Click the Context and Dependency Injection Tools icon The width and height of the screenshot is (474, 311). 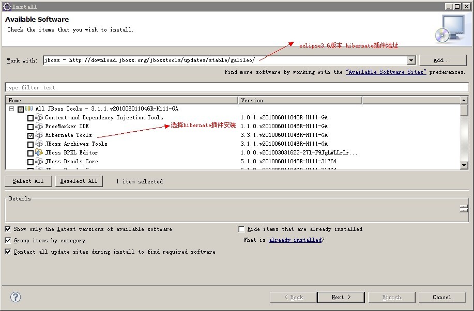[39, 117]
